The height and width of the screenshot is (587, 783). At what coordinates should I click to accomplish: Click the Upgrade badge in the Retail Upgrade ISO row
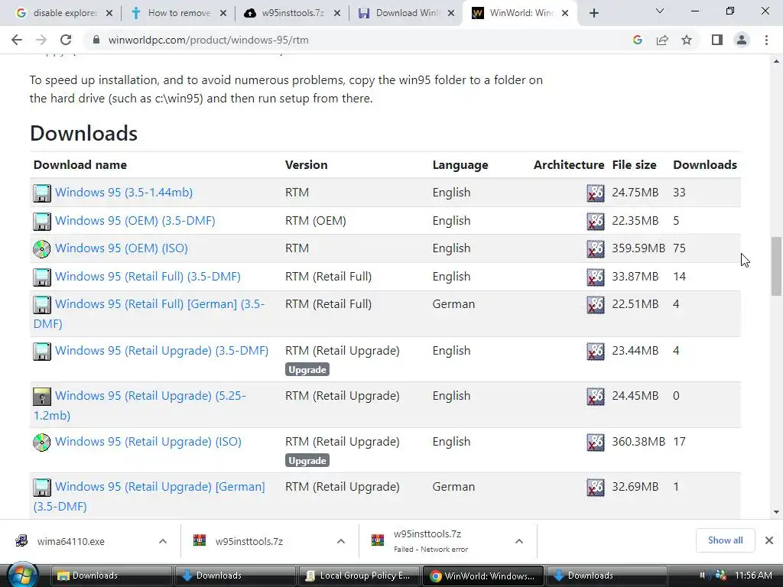pos(307,461)
